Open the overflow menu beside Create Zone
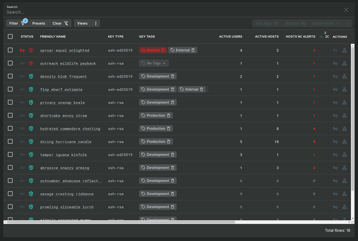 (347, 23)
